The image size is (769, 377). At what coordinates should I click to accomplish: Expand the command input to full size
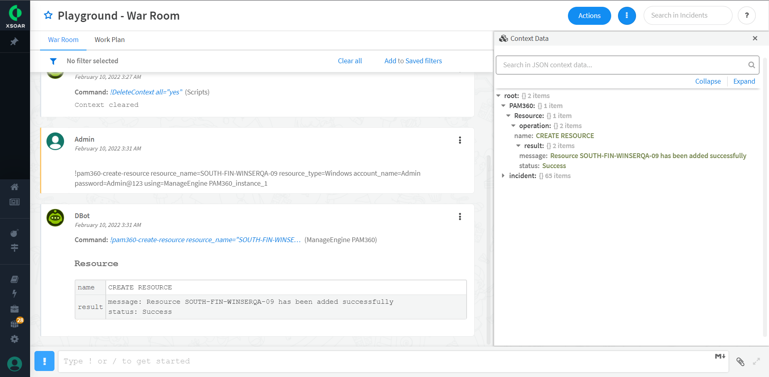pyautogui.click(x=756, y=361)
